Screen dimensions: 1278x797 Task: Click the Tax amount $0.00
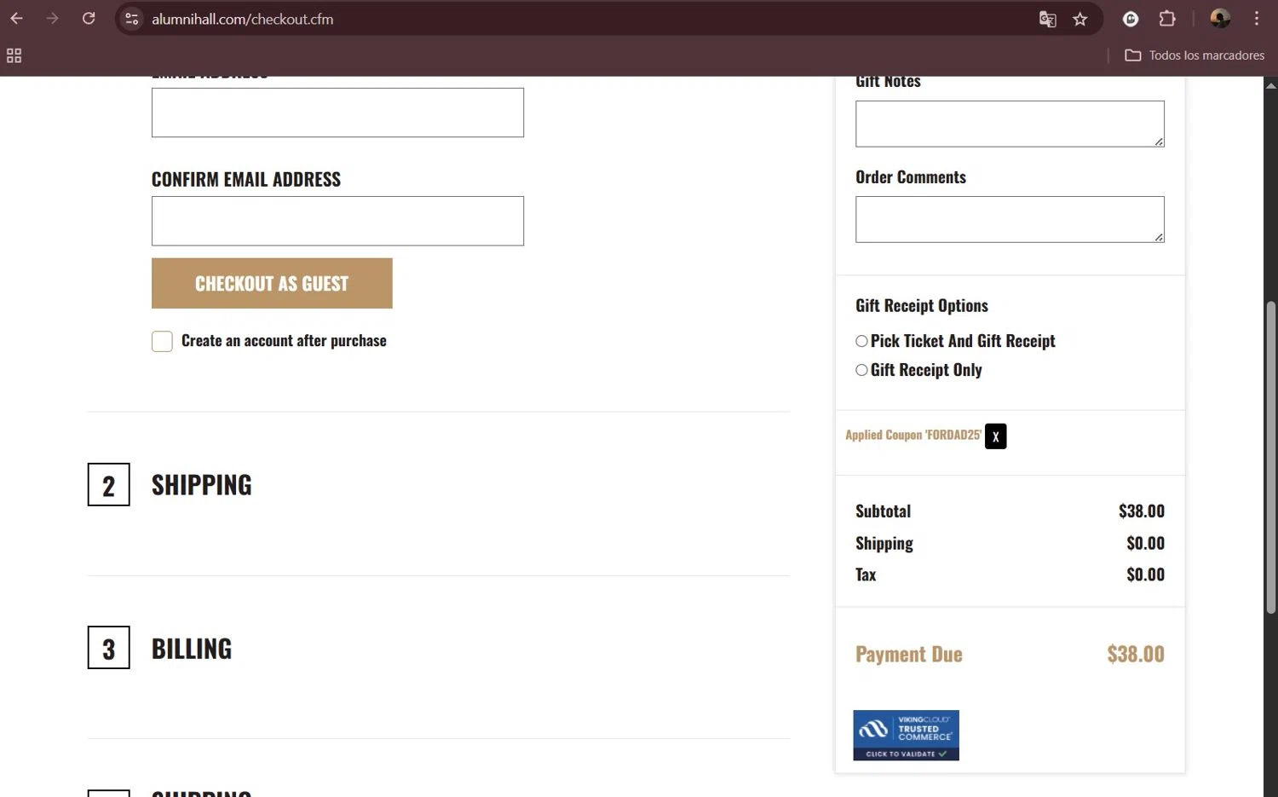click(x=1145, y=575)
